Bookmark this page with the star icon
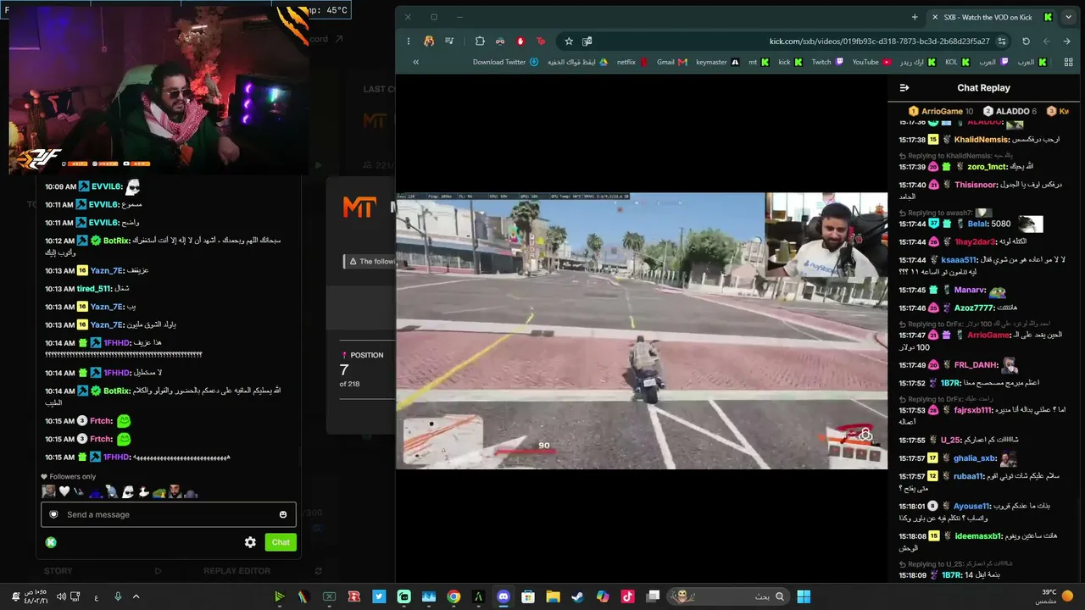Viewport: 1085px width, 610px height. click(x=569, y=41)
